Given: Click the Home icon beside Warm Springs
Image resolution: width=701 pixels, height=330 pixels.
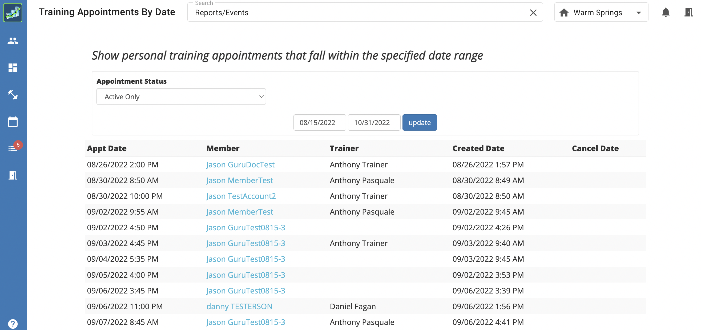Looking at the screenshot, I should click(564, 12).
